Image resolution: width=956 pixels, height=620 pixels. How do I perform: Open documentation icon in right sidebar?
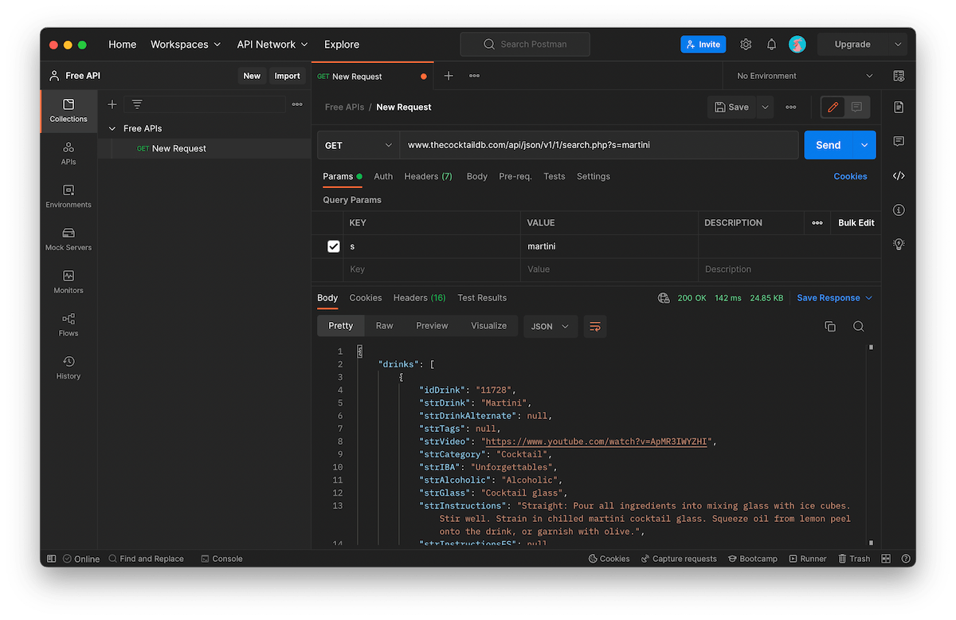tap(899, 107)
